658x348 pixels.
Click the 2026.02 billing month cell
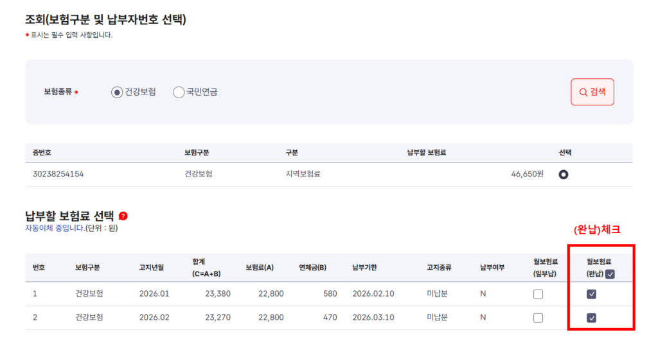154,317
